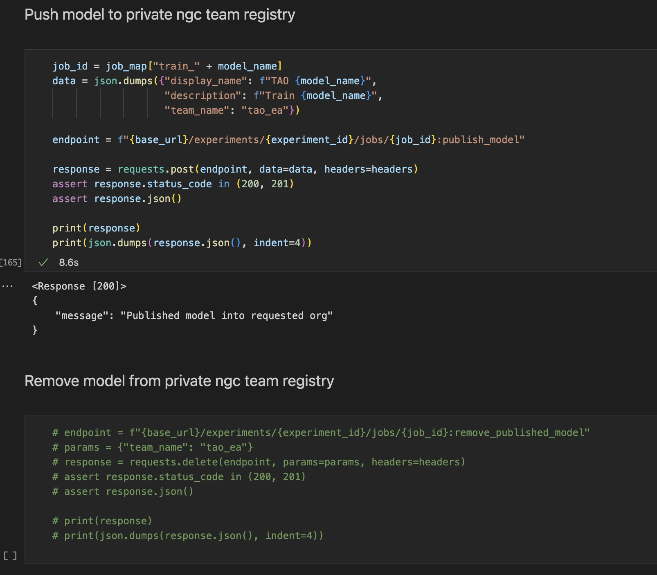
Task: Click the commented '# params = {"team_name"' line
Action: [153, 447]
